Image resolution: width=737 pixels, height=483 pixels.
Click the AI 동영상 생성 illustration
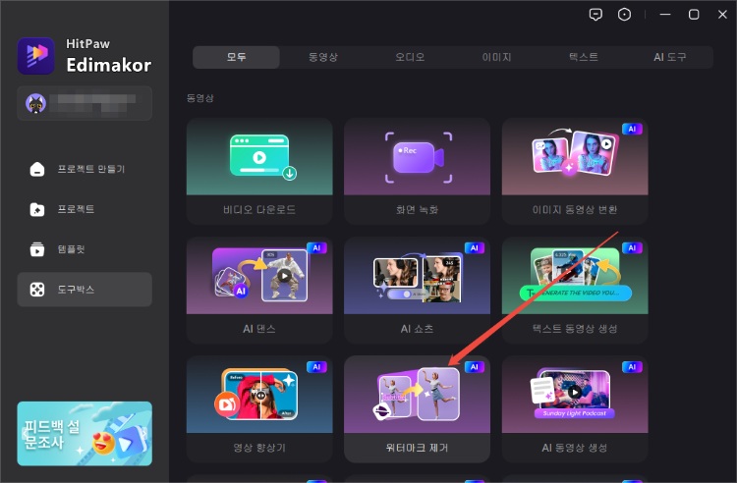coord(575,395)
